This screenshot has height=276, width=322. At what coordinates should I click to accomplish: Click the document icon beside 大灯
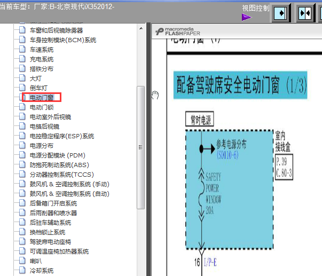click(x=22, y=78)
